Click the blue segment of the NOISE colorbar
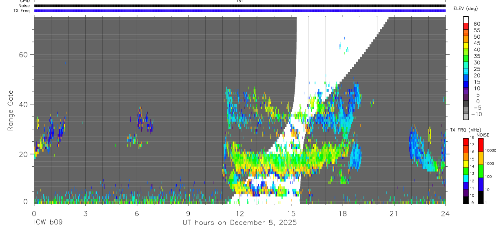The height and width of the screenshot is (231, 501). (481, 184)
